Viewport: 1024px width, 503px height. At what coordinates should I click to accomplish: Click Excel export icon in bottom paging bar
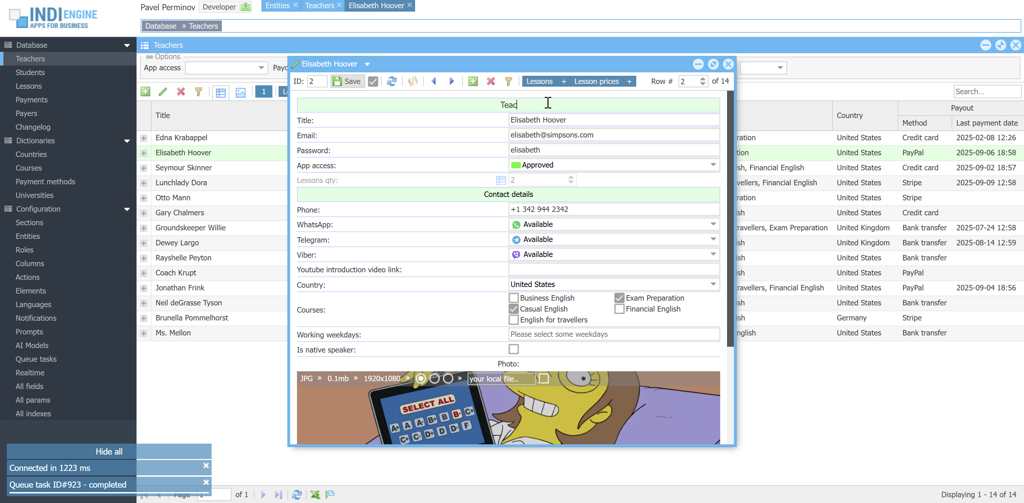point(315,495)
